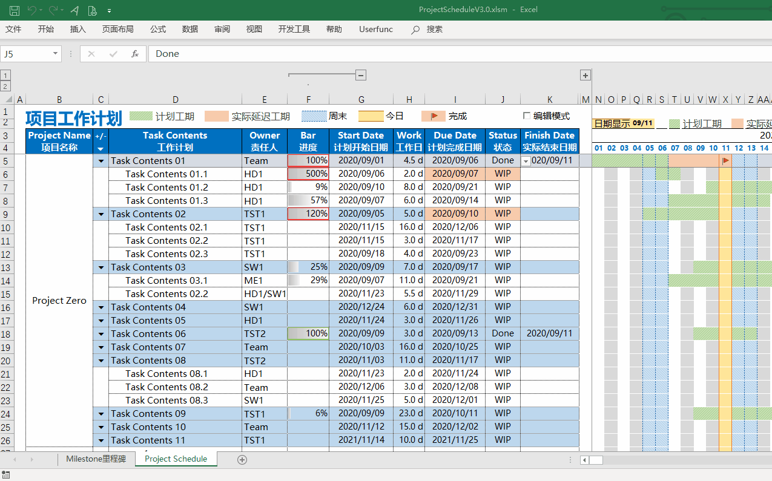The image size is (772, 481).
Task: Click the 搜索 search field
Action: coord(435,29)
